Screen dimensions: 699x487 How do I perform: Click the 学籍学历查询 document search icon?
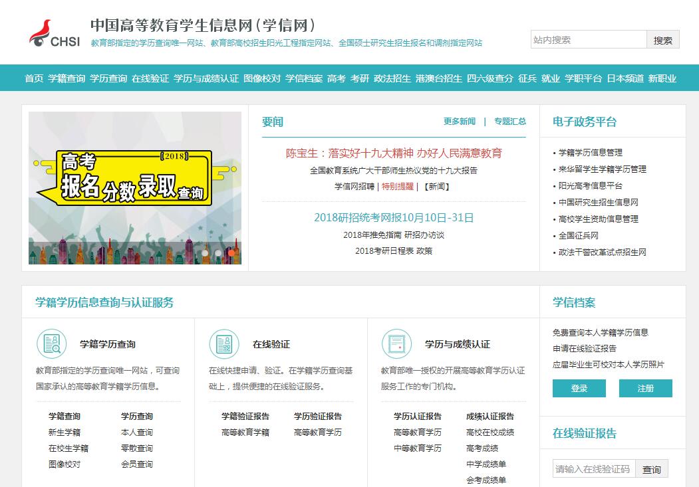click(52, 343)
